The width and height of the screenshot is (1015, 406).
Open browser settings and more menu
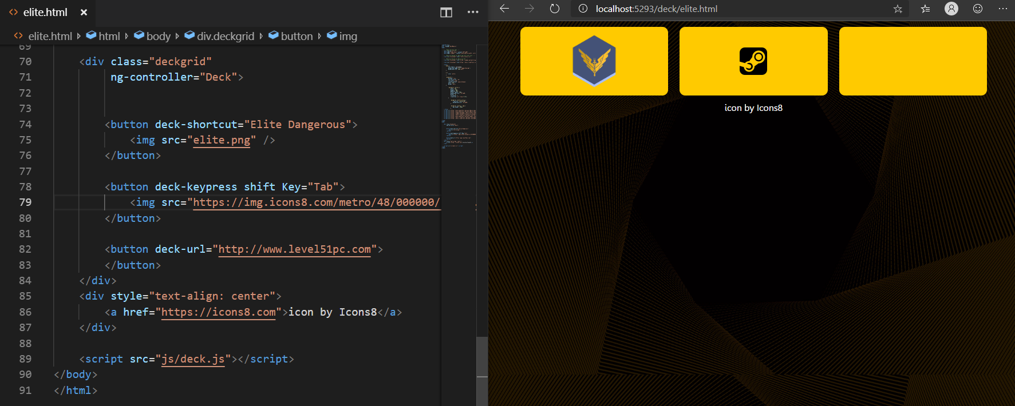tap(1002, 9)
